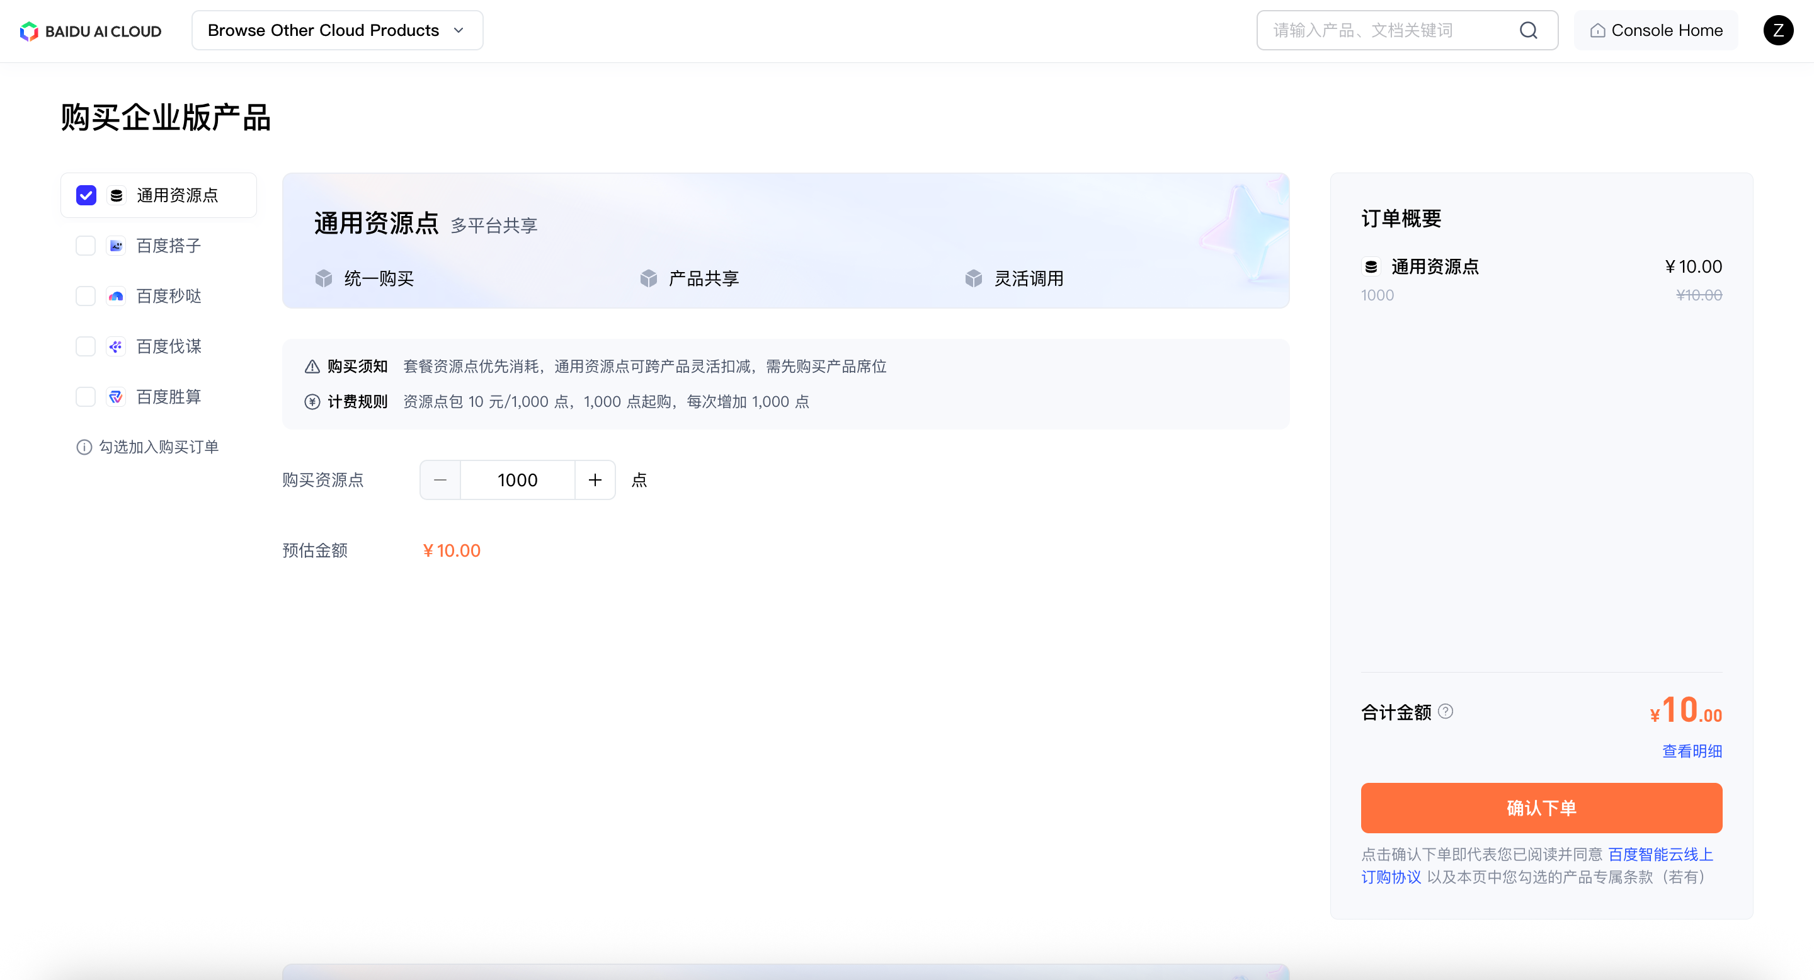The height and width of the screenshot is (980, 1814).
Task: Select 百度伐谋 label in product list
Action: (x=169, y=346)
